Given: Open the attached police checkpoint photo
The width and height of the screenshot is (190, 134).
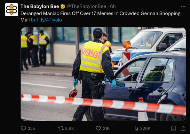Looking at the screenshot, I should click(103, 74).
